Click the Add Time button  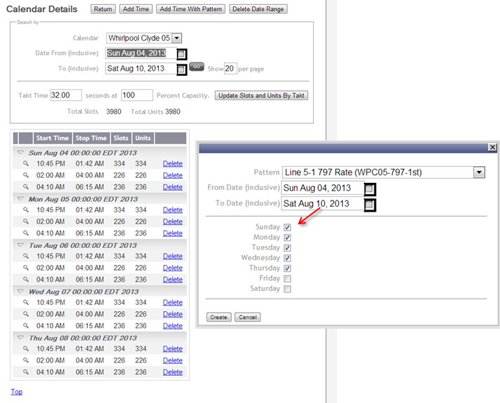136,9
